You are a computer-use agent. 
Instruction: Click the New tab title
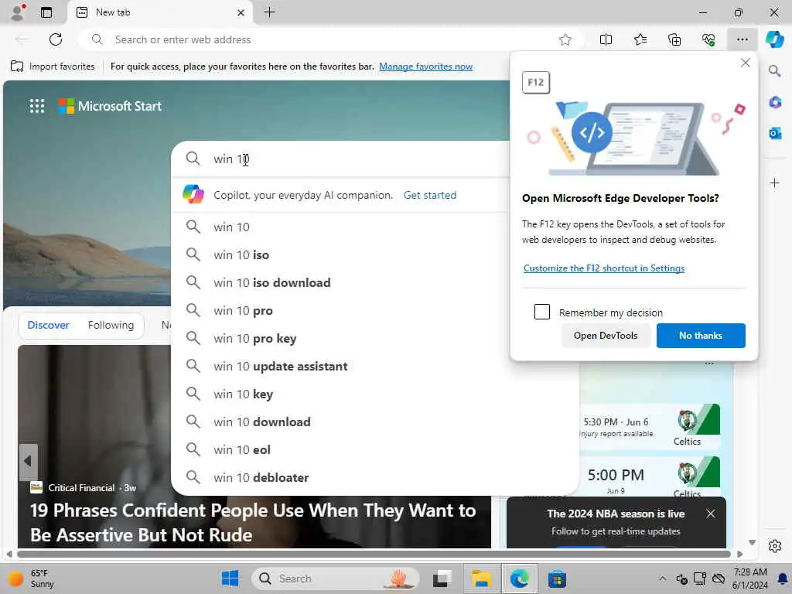coord(113,12)
